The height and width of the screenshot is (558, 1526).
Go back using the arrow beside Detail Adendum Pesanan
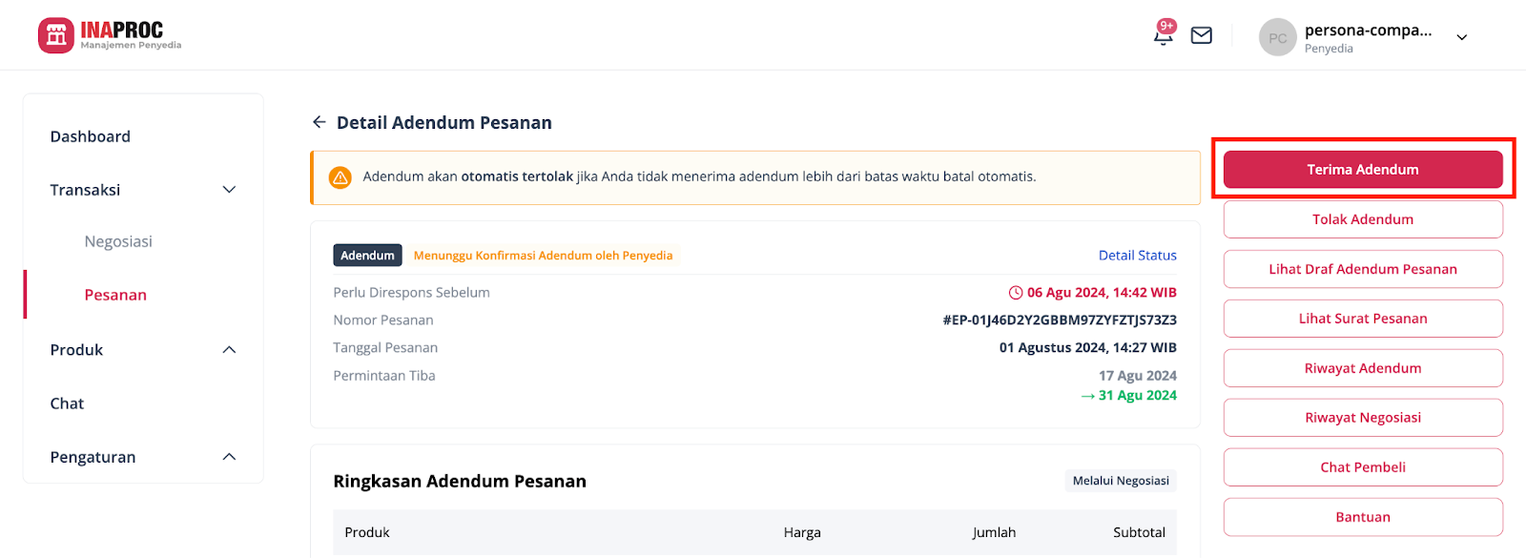pos(319,122)
